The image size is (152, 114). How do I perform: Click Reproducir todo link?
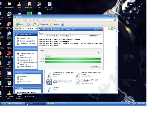coord(25,38)
